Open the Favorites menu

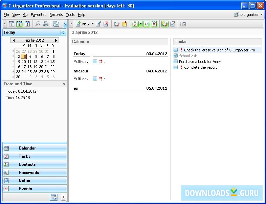tap(38, 15)
